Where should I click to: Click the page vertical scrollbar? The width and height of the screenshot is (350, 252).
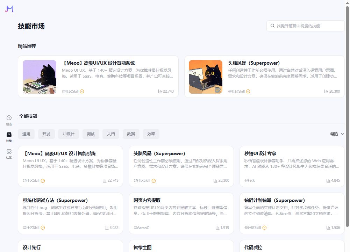point(347,116)
